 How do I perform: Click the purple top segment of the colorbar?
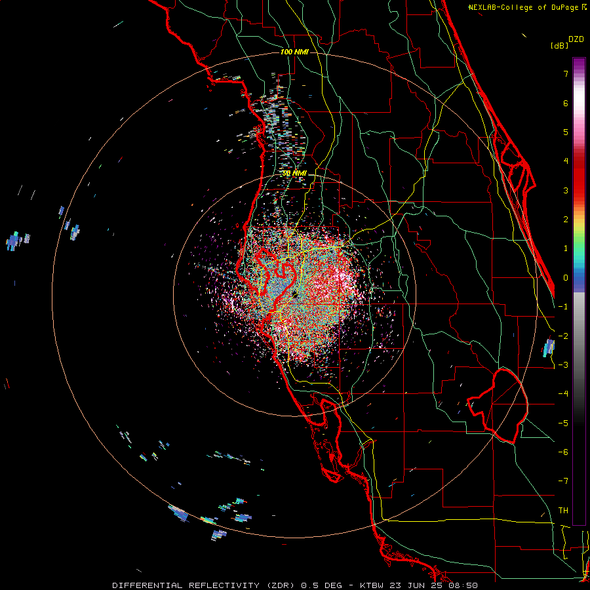pyautogui.click(x=579, y=64)
